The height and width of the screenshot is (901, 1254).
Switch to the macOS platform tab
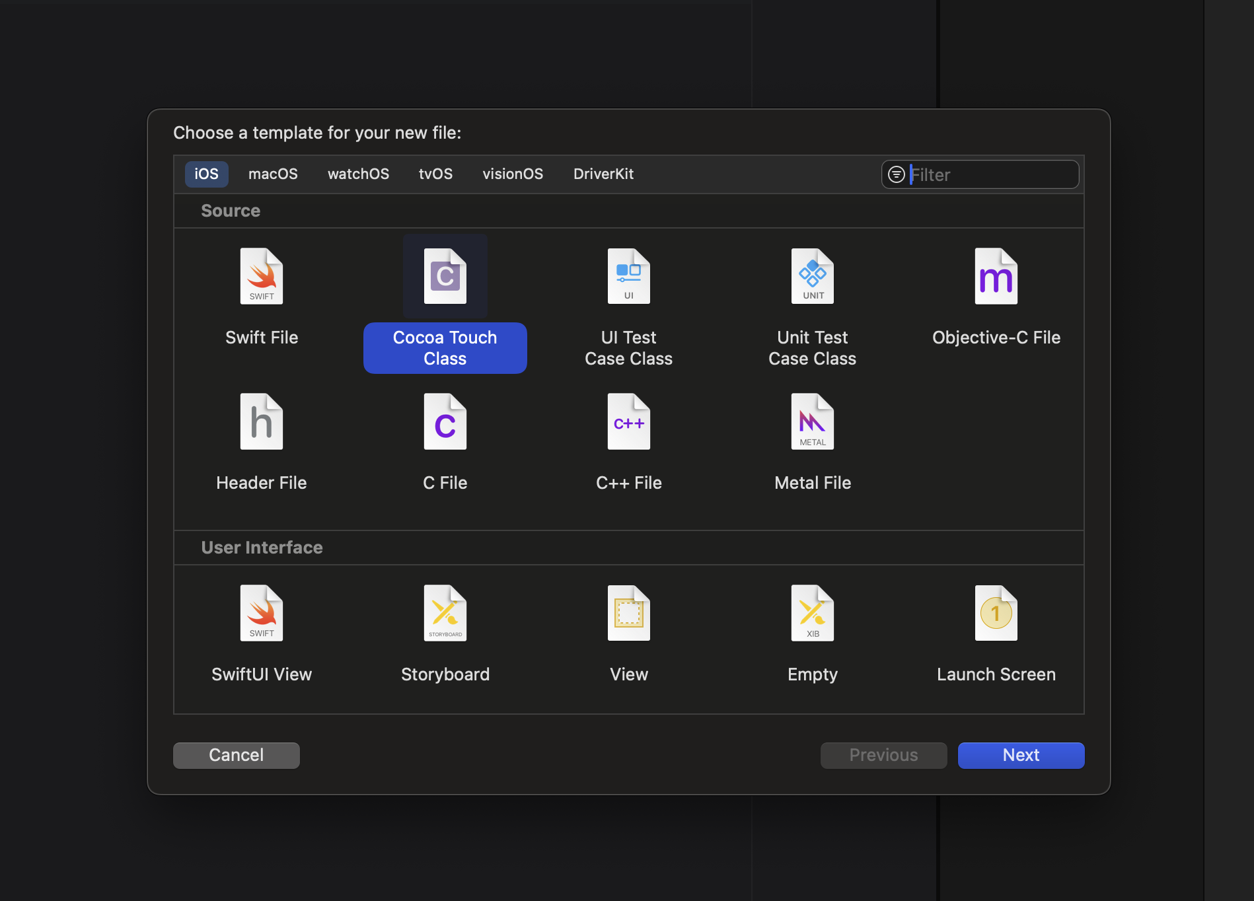(273, 174)
